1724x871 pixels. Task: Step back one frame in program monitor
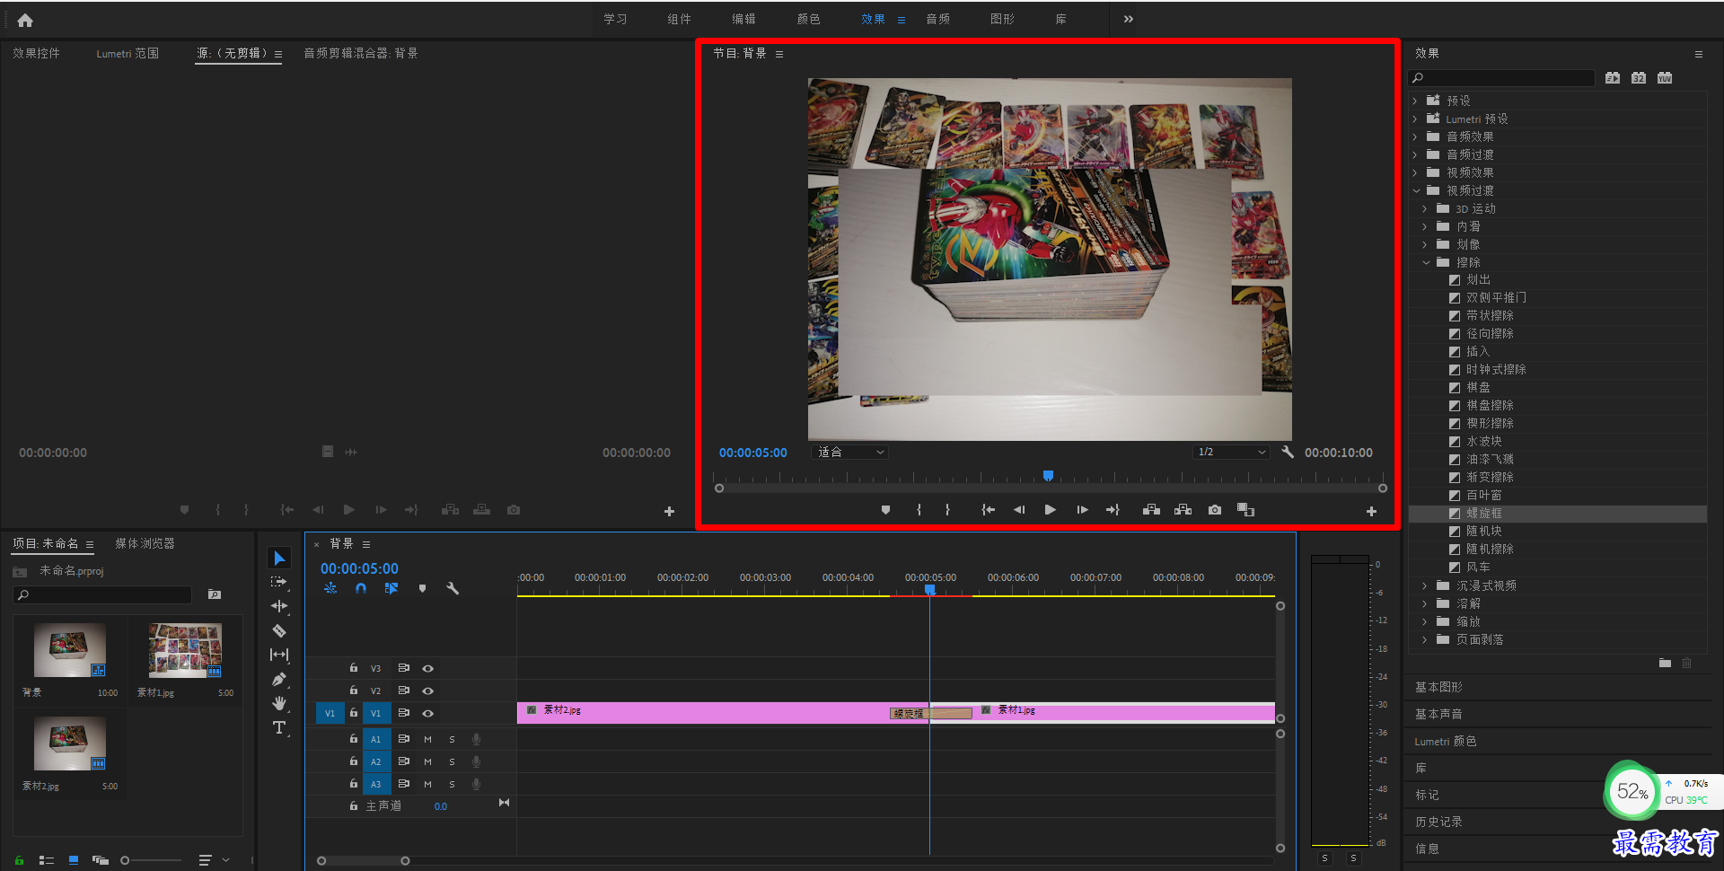point(1019,510)
